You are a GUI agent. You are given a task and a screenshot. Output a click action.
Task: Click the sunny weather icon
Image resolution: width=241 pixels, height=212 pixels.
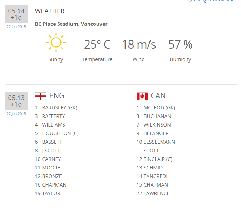(56, 43)
